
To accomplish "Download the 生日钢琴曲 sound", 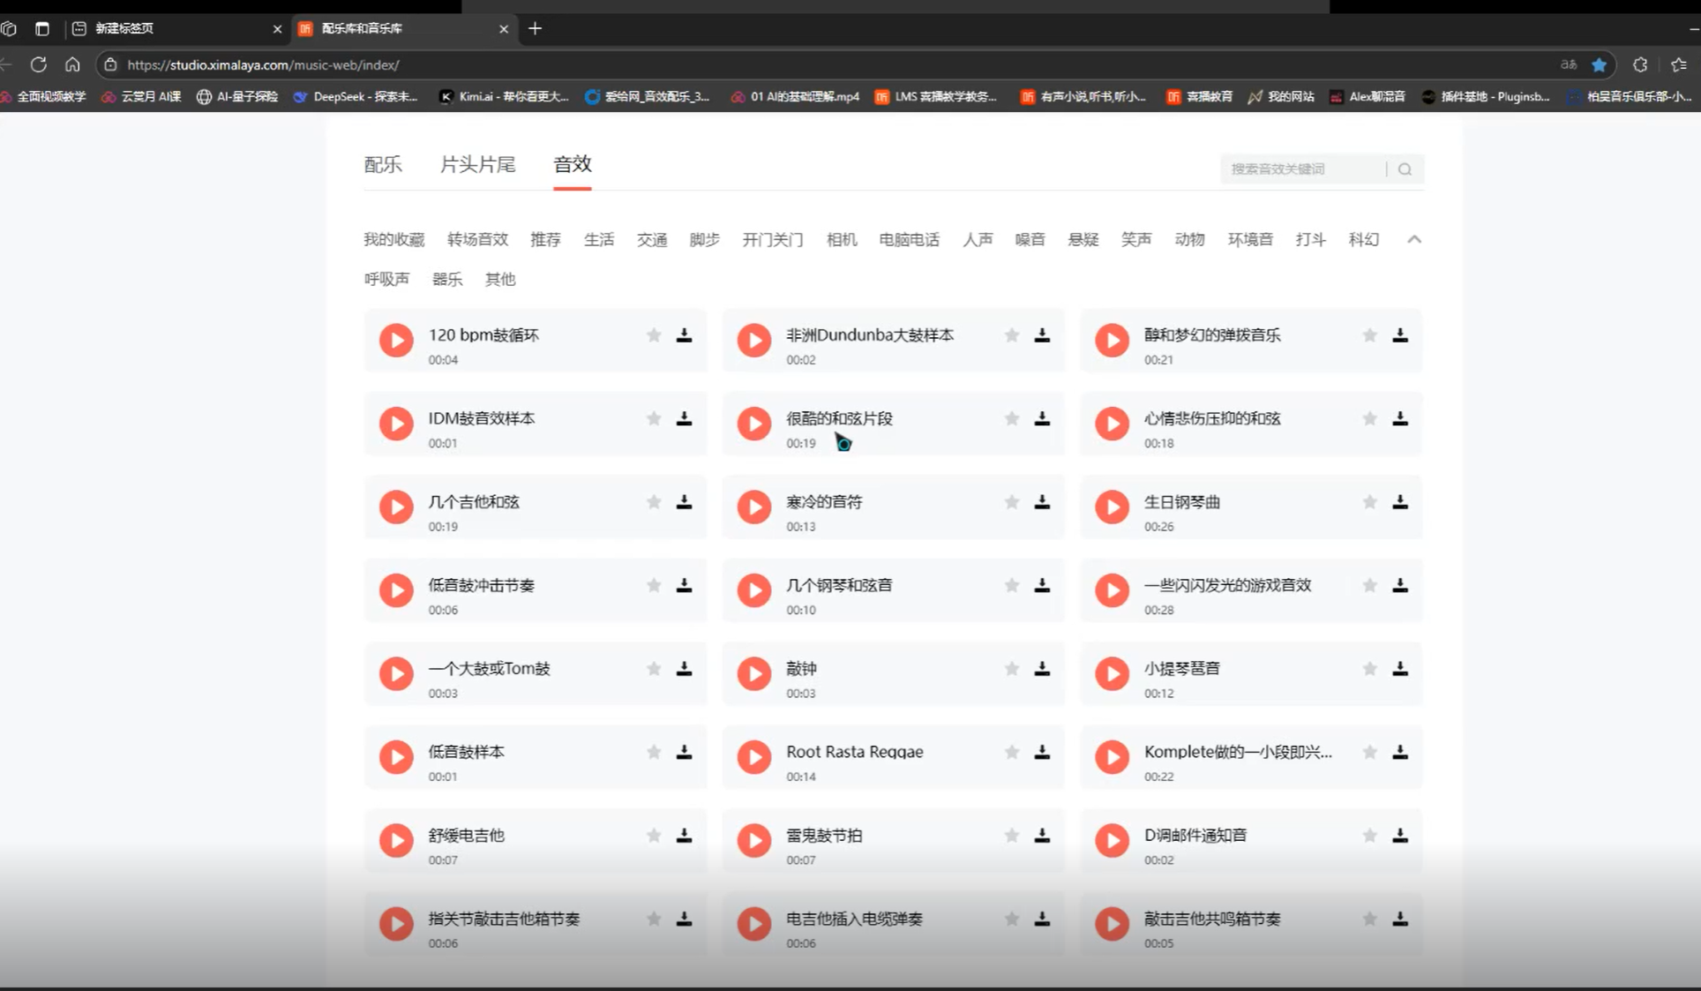I will point(1400,502).
